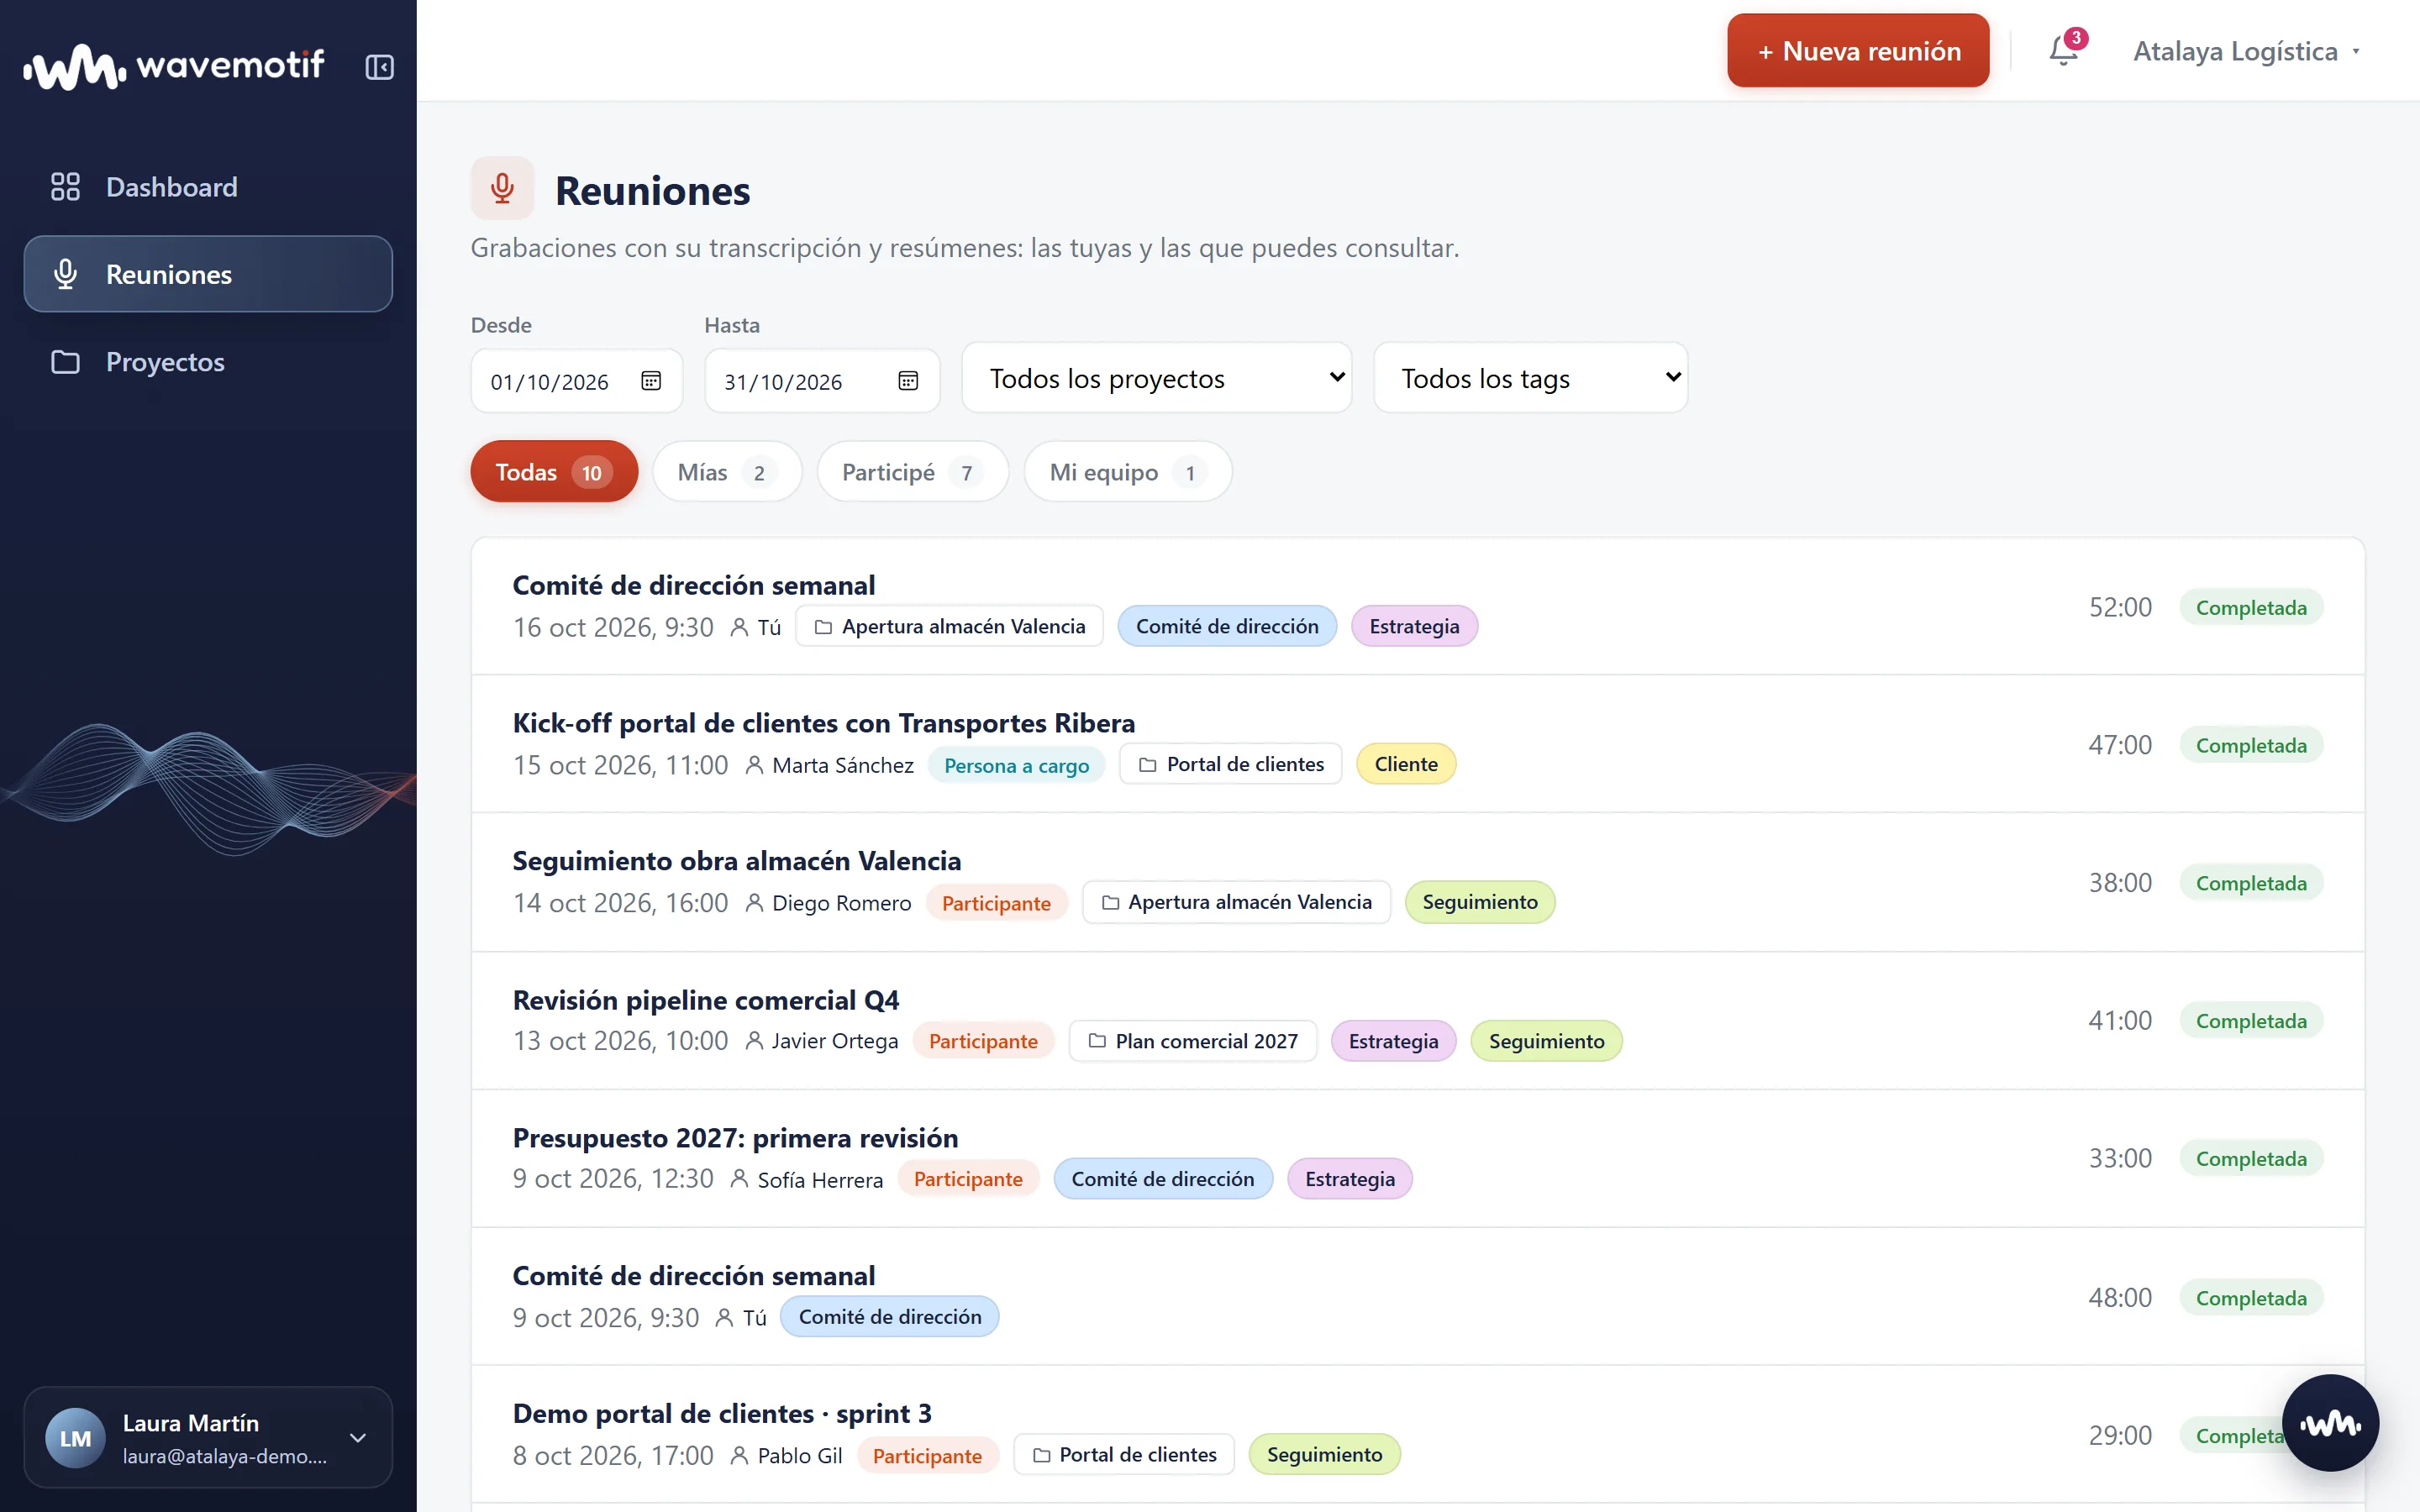Viewport: 2420px width, 1512px height.
Task: Click the 47:00 duration value
Action: tap(2120, 745)
